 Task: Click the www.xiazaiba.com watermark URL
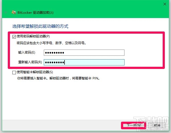(x=156, y=130)
